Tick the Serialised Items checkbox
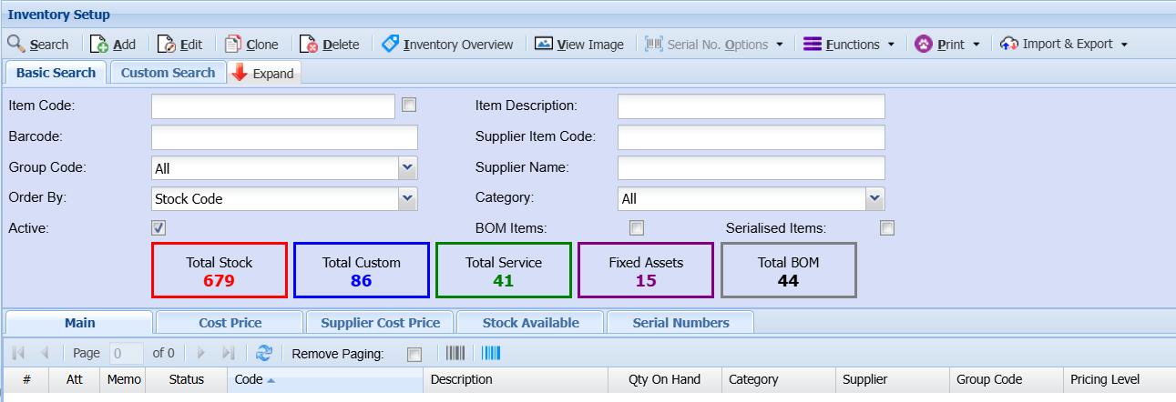 (887, 227)
